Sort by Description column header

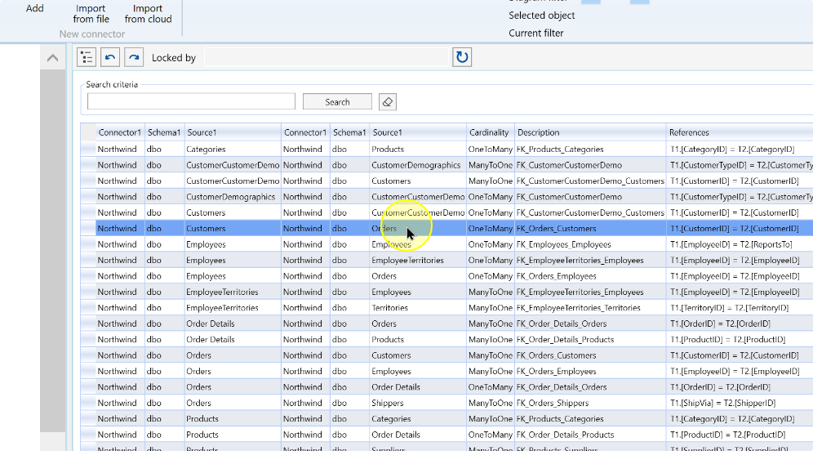tap(590, 132)
